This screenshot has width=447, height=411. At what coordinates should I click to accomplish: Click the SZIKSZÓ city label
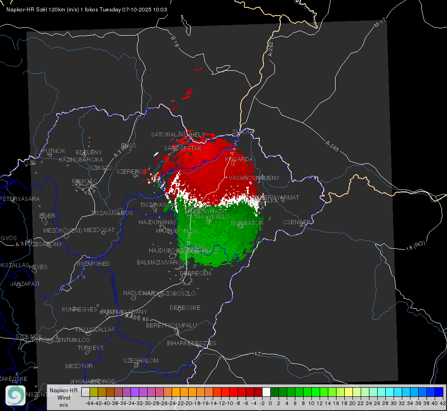tap(101, 168)
